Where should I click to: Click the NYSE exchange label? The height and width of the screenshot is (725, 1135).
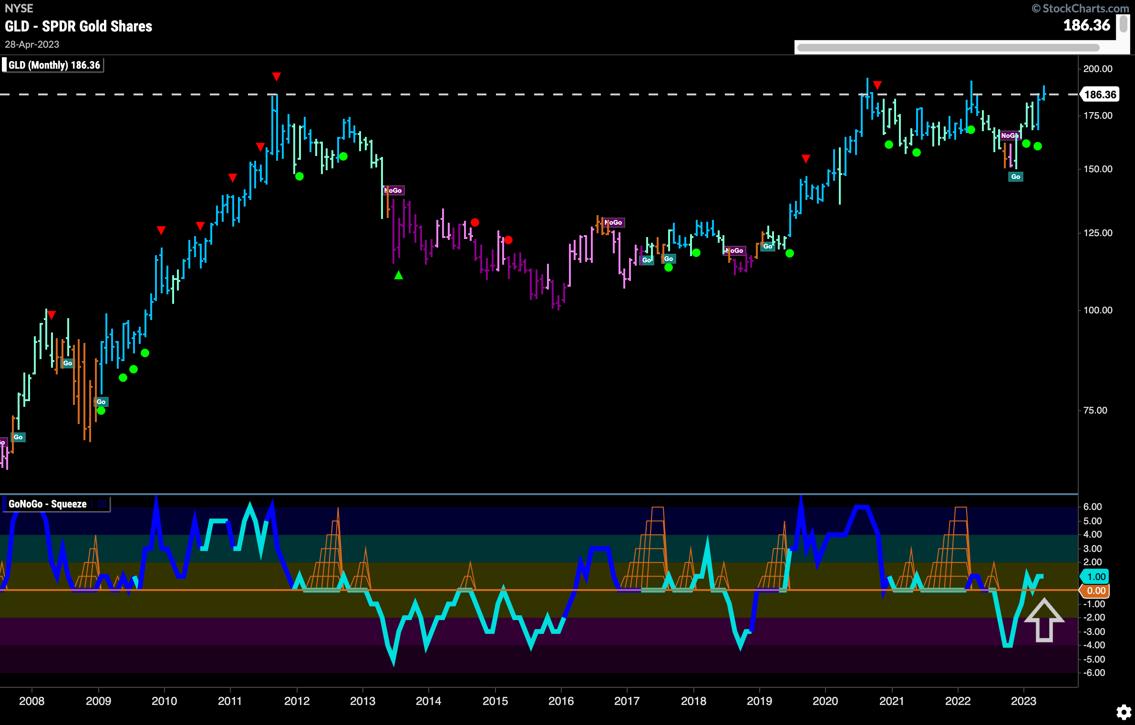pos(19,8)
